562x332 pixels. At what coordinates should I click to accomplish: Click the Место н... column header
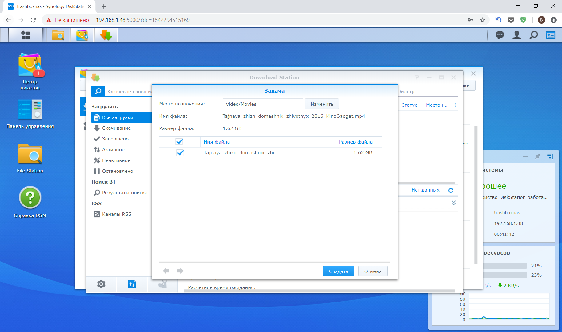(x=437, y=105)
